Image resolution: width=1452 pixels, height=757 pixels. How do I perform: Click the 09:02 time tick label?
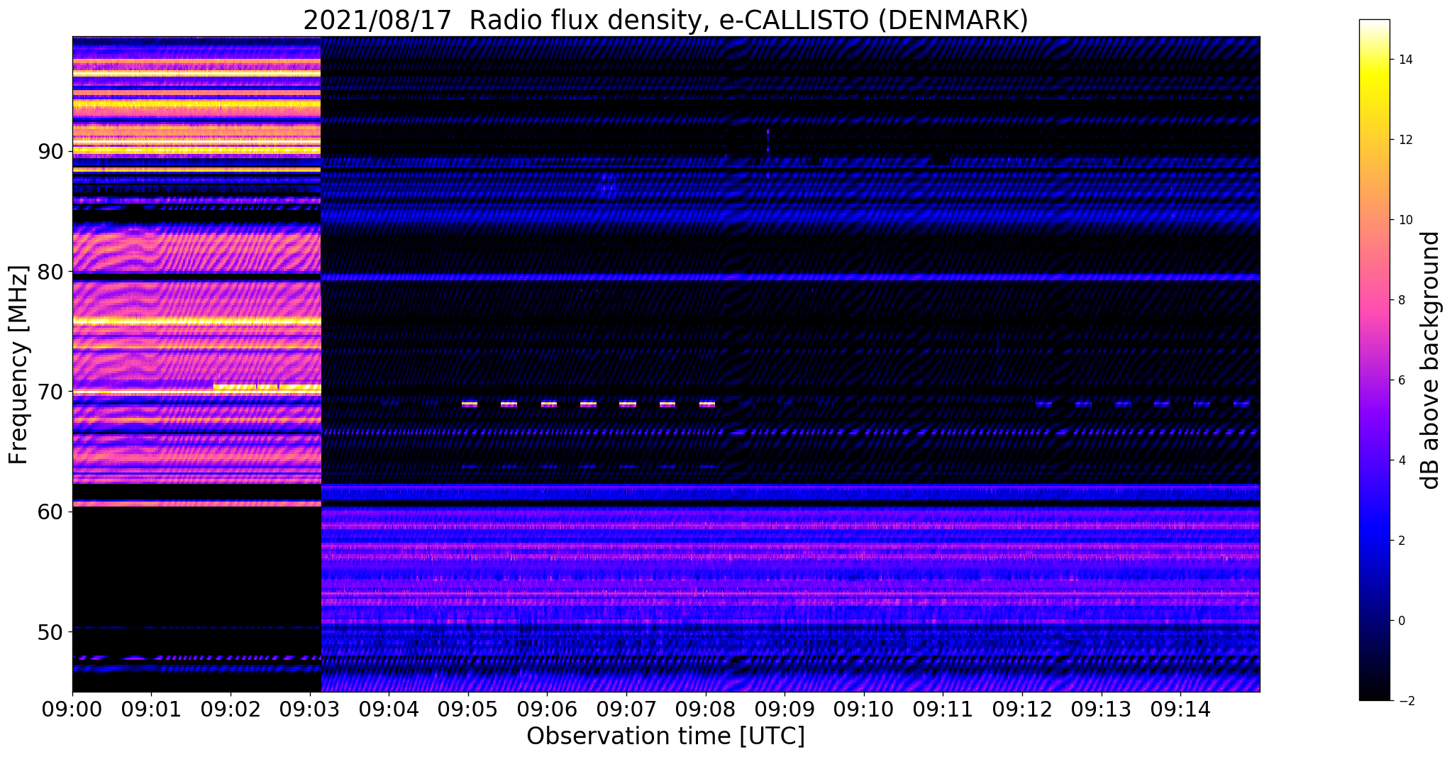(231, 709)
